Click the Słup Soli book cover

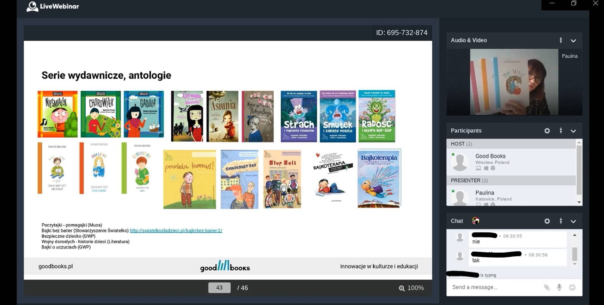tap(282, 179)
